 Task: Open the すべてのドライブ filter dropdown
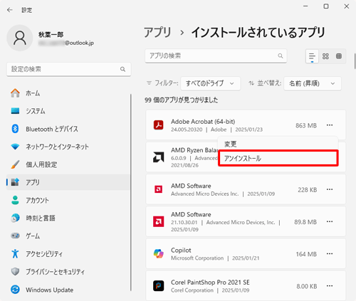tap(210, 83)
